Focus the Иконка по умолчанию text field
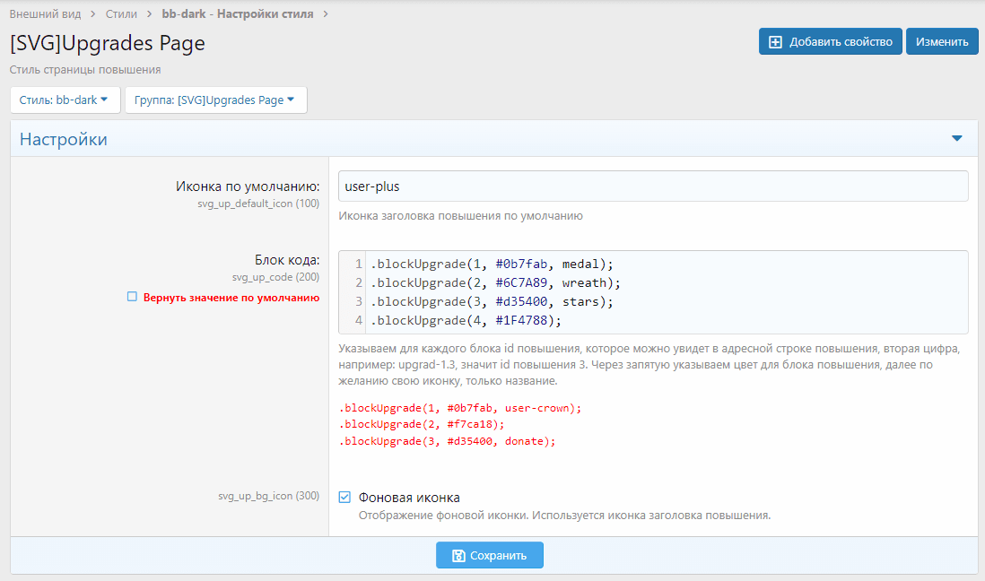 pos(653,186)
